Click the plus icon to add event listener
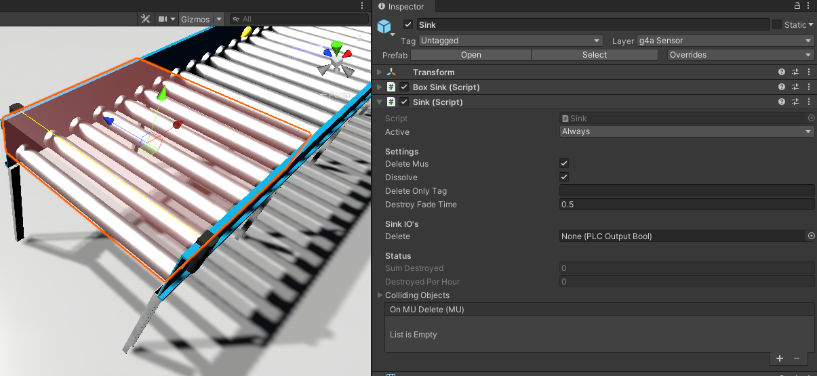Screen dimensions: 817x376 pyautogui.click(x=779, y=358)
